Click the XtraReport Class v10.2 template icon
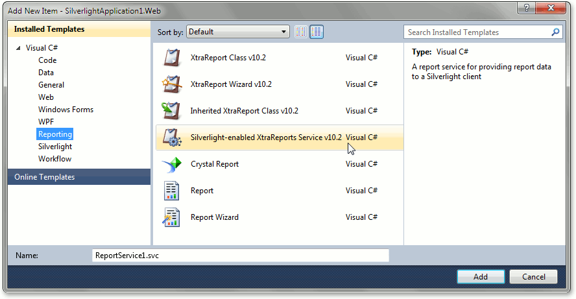The image size is (576, 299). tap(172, 58)
